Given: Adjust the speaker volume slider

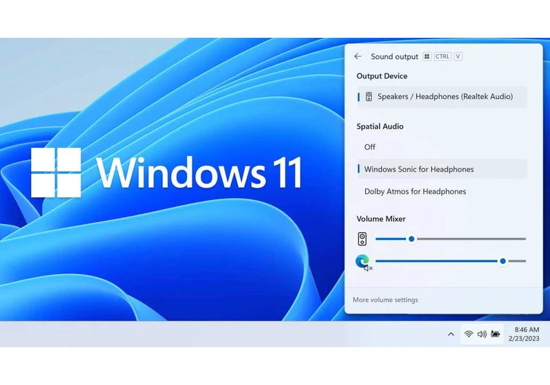Looking at the screenshot, I should pos(451,239).
